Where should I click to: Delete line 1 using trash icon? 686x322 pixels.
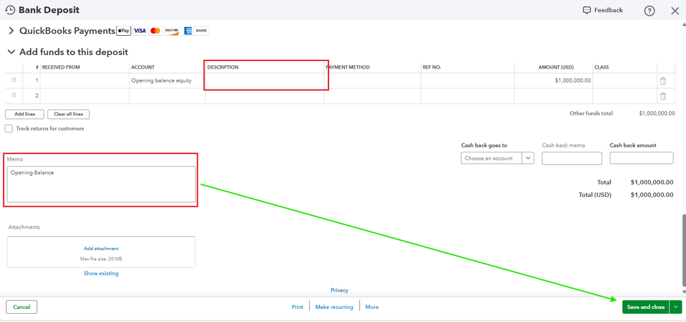663,80
